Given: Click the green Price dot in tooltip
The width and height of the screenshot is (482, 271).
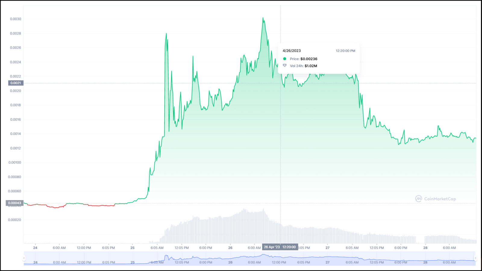Looking at the screenshot, I should 285,59.
